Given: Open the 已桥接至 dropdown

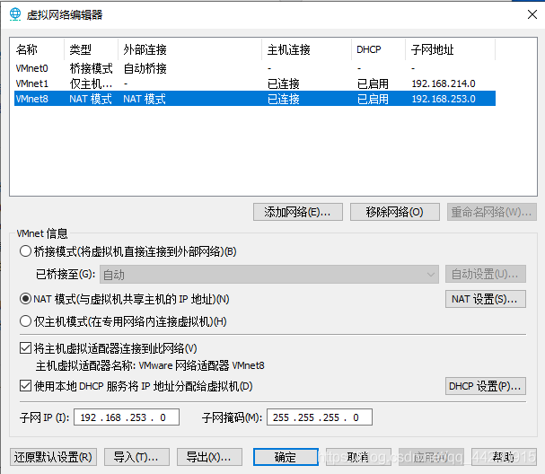Looking at the screenshot, I should coord(269,275).
